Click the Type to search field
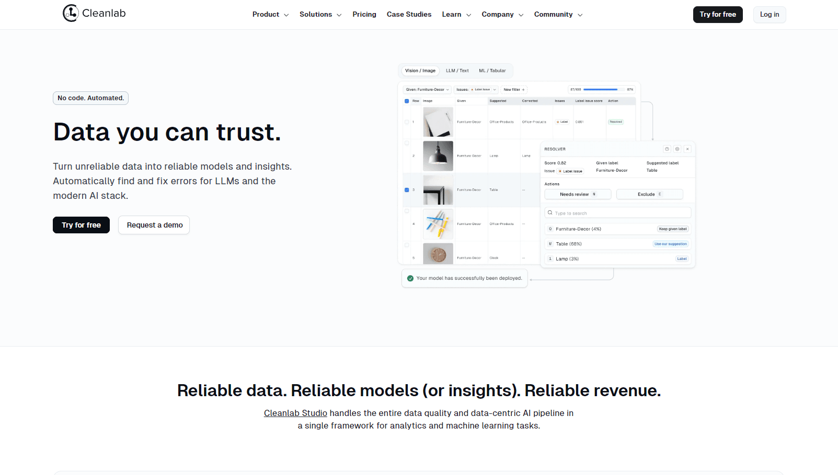838x475 pixels. point(618,213)
